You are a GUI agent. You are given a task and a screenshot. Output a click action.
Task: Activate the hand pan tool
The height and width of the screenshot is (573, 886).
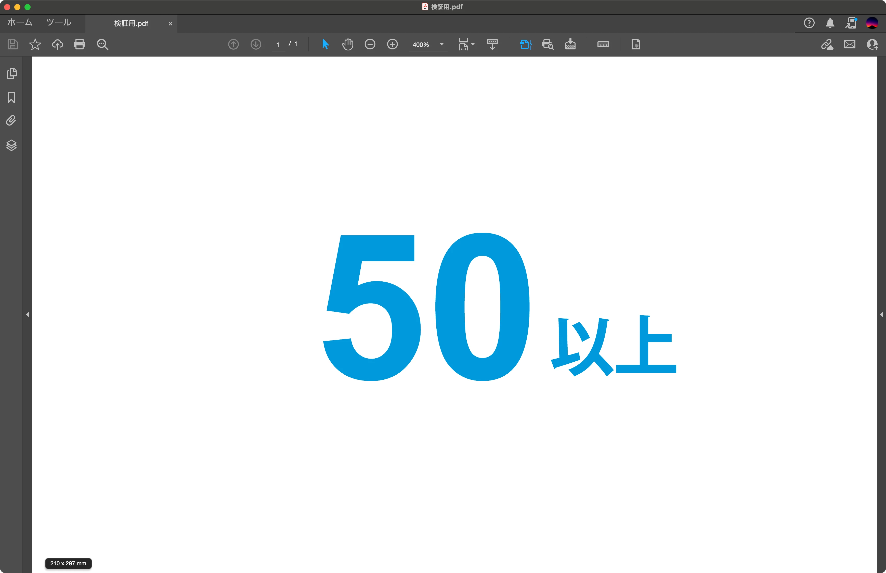coord(347,45)
